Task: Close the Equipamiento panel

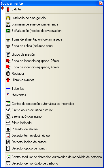Action: pyautogui.click(x=101, y=3)
